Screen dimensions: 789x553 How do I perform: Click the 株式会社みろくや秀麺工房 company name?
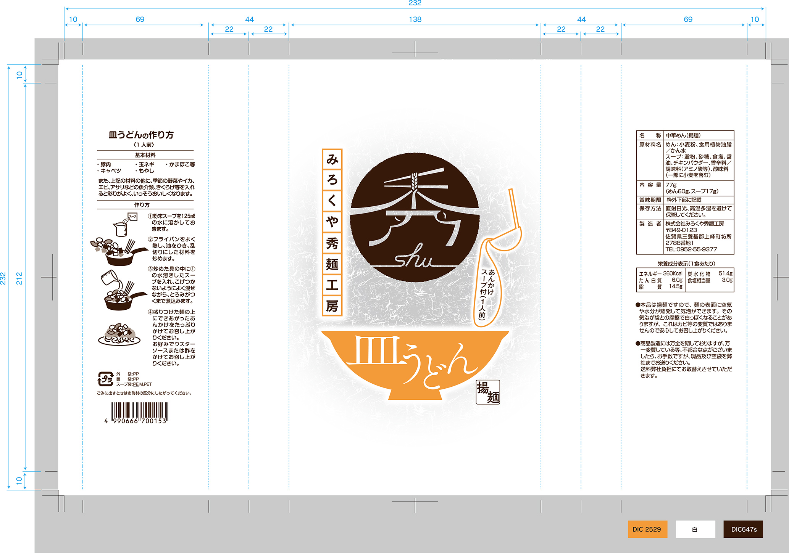point(695,224)
